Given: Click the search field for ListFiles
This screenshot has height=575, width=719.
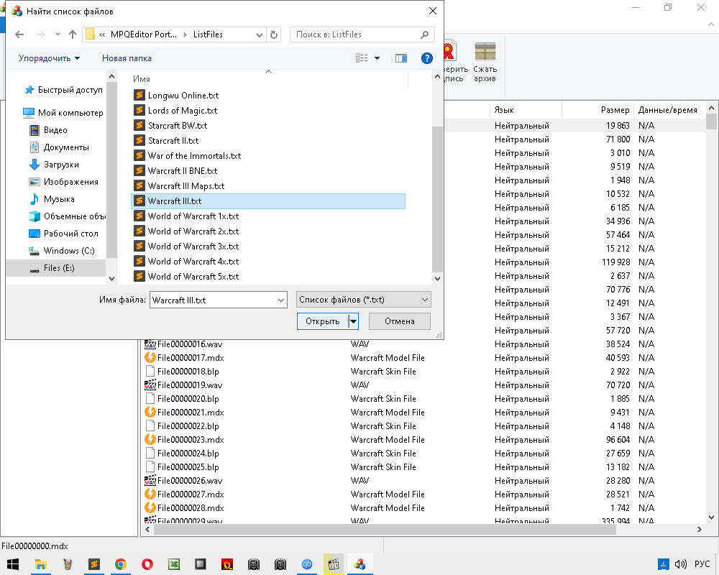Looking at the screenshot, I should tap(362, 34).
